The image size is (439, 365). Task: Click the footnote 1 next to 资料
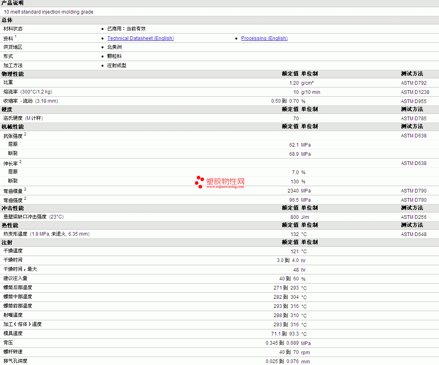tap(16, 37)
